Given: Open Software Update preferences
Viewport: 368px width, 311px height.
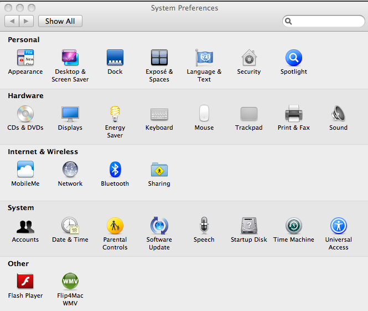Looking at the screenshot, I should (x=159, y=226).
